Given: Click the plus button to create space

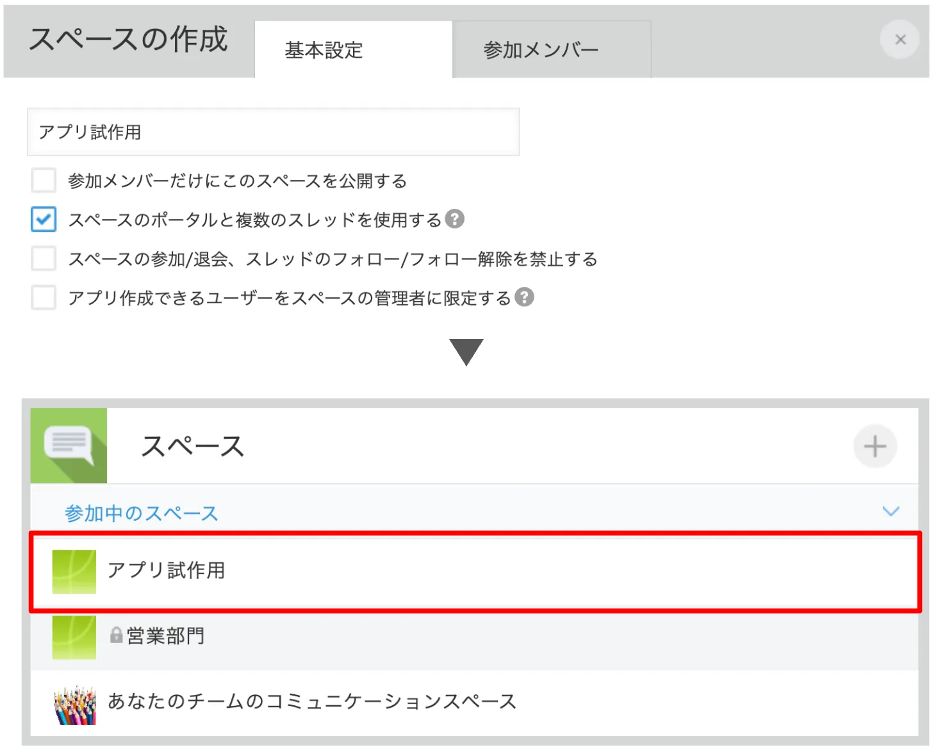Looking at the screenshot, I should 875,446.
